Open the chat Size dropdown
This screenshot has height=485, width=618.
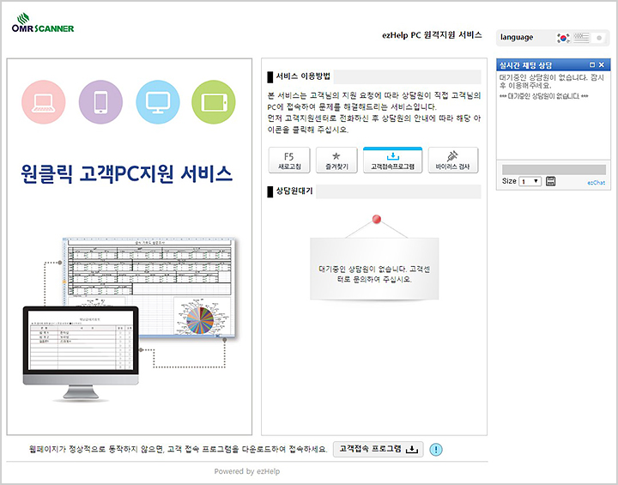point(530,181)
